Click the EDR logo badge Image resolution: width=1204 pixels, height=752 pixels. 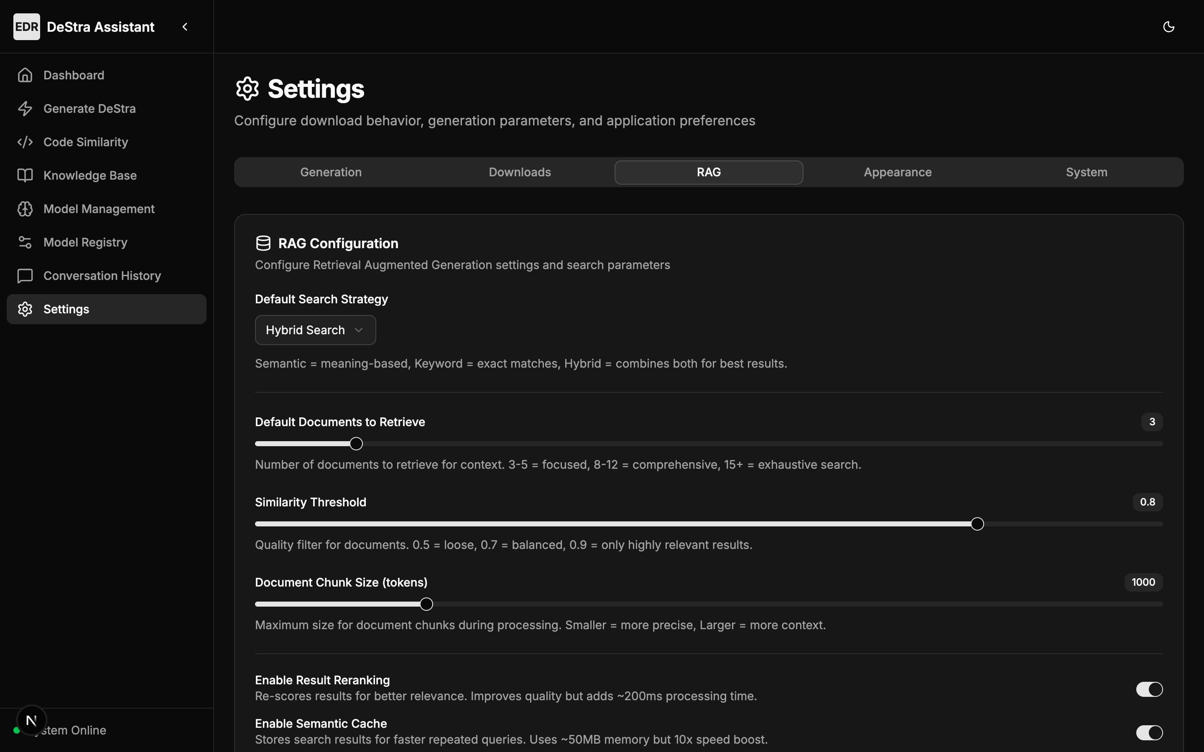pyautogui.click(x=26, y=26)
